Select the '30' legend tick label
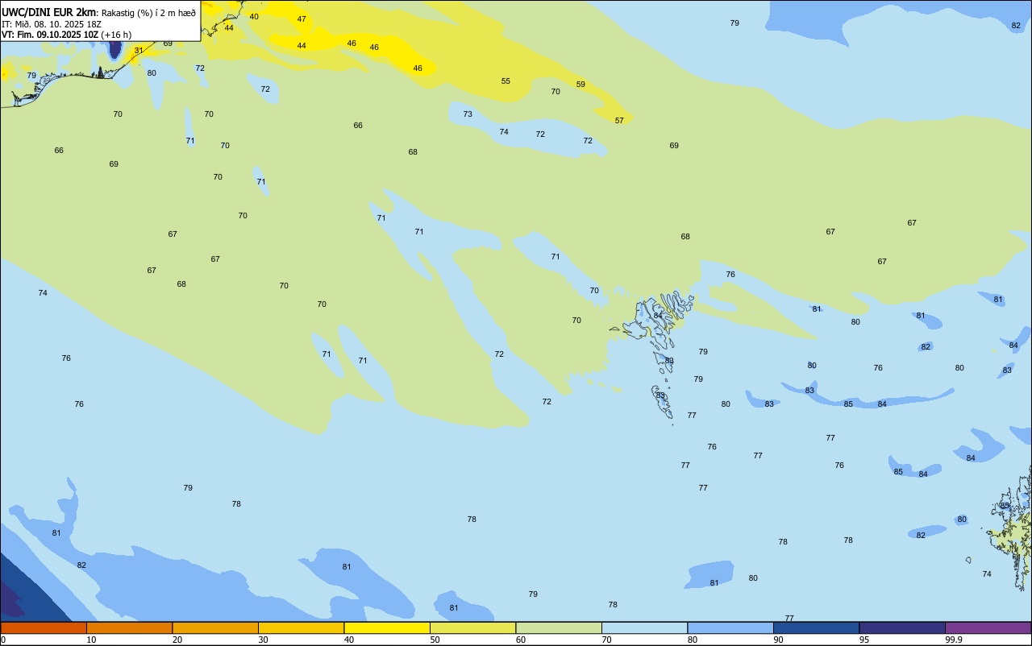The width and height of the screenshot is (1032, 646). coord(263,640)
